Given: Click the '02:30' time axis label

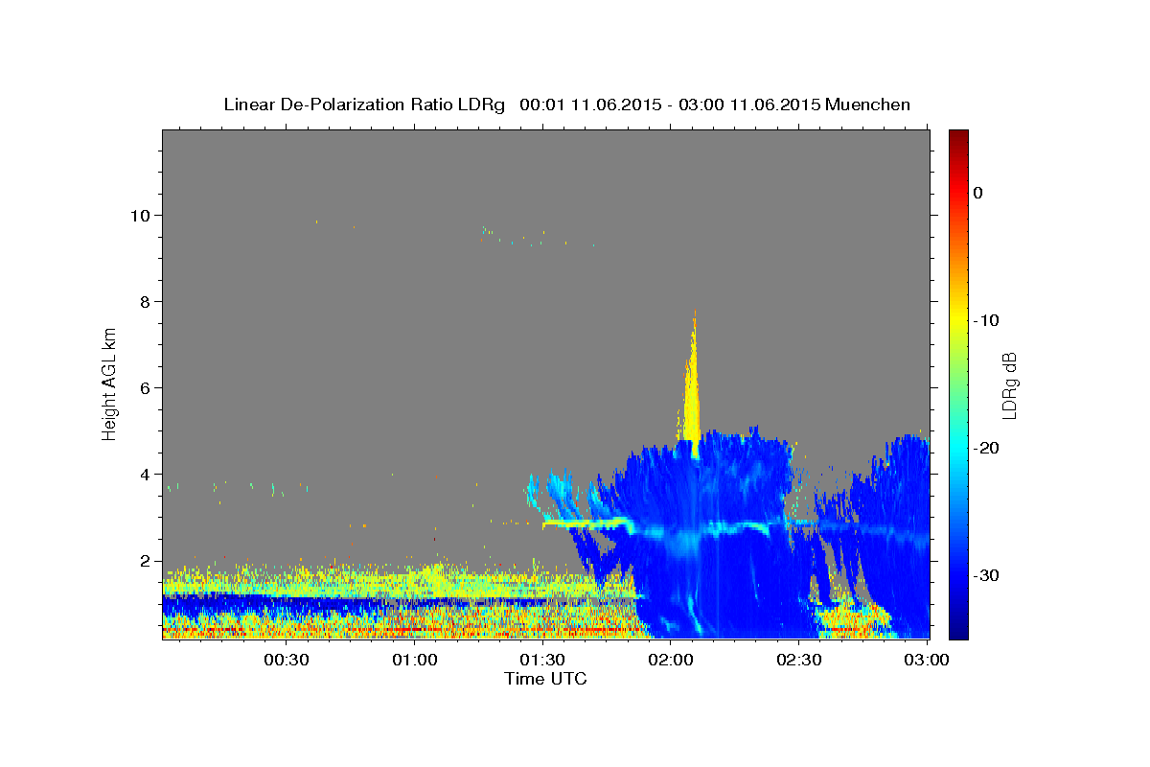Looking at the screenshot, I should (x=798, y=661).
